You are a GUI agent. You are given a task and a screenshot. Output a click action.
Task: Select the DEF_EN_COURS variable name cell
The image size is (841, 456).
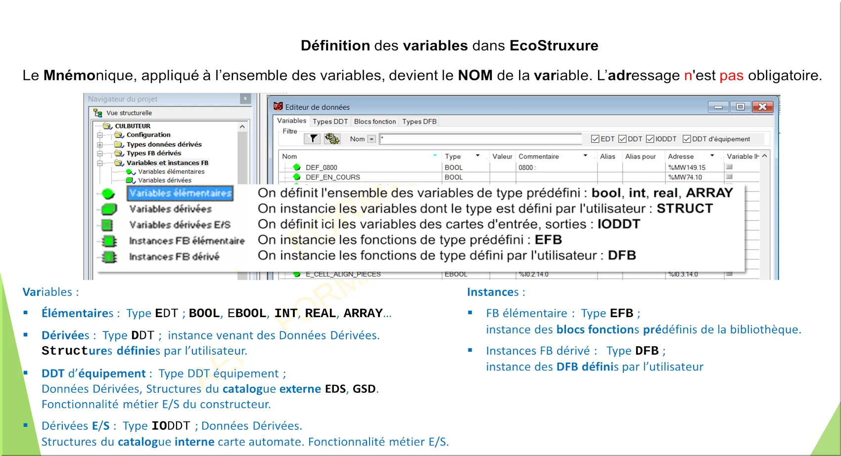(333, 177)
